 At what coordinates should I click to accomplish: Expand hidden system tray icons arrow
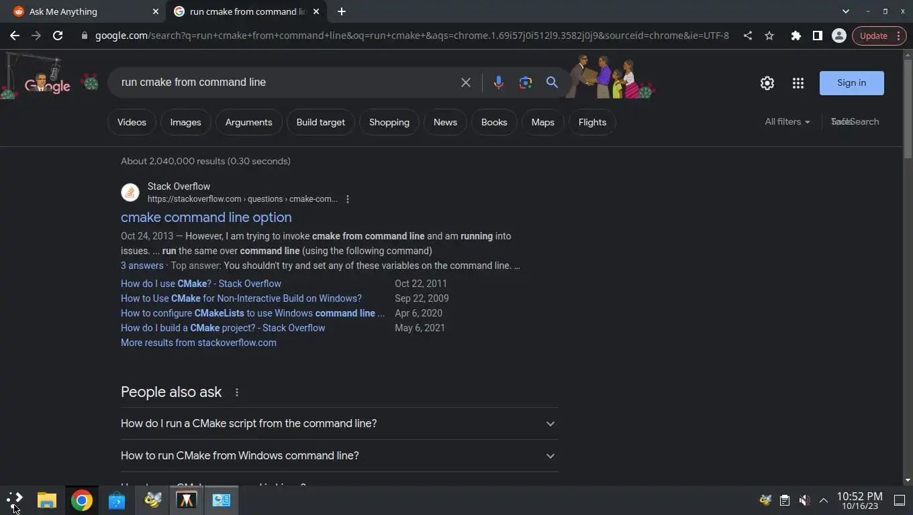click(x=823, y=500)
